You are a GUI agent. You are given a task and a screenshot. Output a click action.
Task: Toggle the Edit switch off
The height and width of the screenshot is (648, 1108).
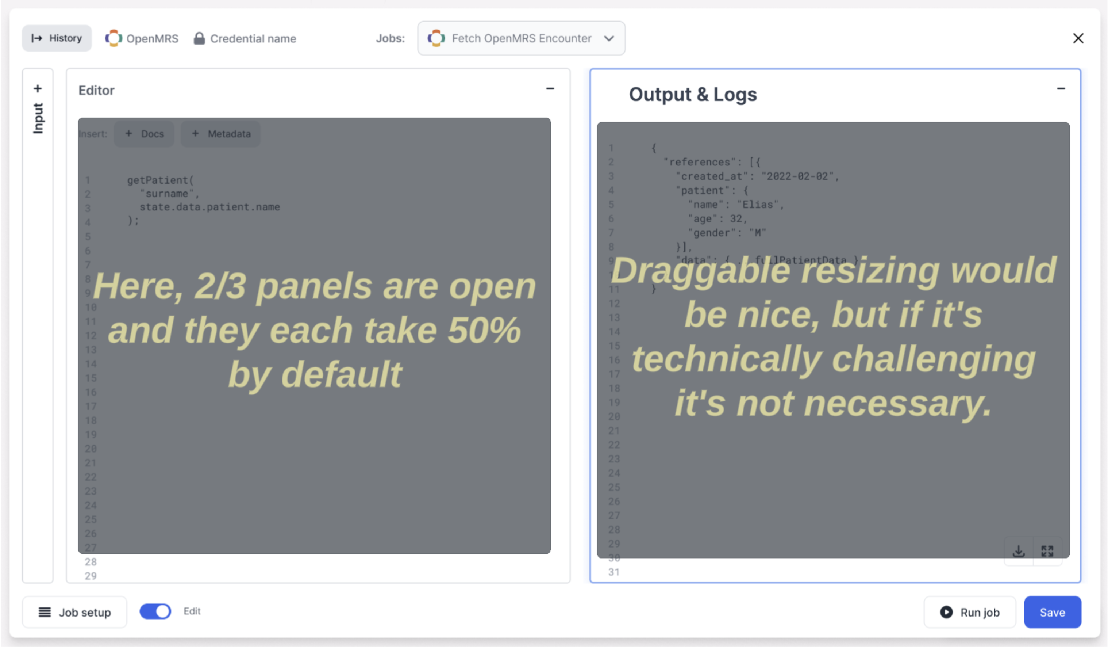[155, 611]
